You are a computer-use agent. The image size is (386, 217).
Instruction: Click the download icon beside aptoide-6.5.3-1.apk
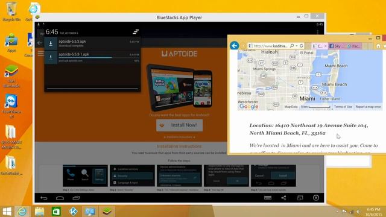[x=51, y=57]
